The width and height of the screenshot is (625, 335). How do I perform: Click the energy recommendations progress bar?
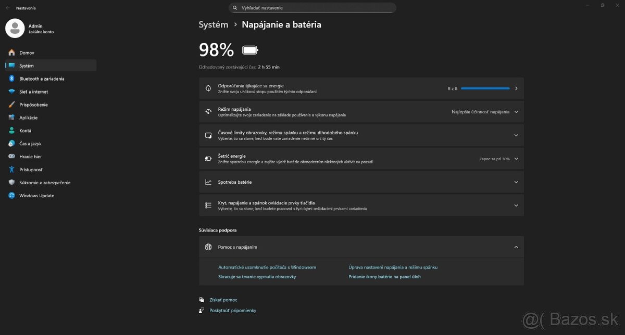pyautogui.click(x=485, y=88)
